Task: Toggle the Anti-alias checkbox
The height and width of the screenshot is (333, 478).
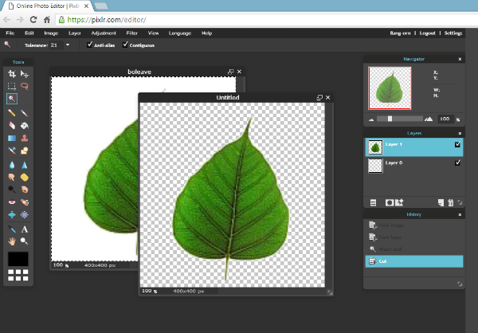Action: point(89,45)
